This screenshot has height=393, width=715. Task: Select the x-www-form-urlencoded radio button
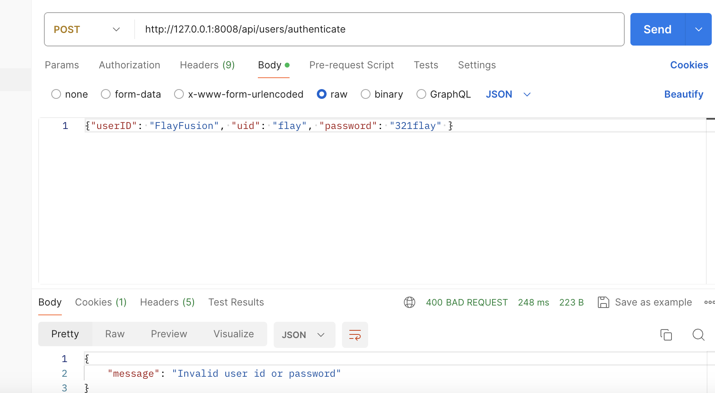point(179,94)
